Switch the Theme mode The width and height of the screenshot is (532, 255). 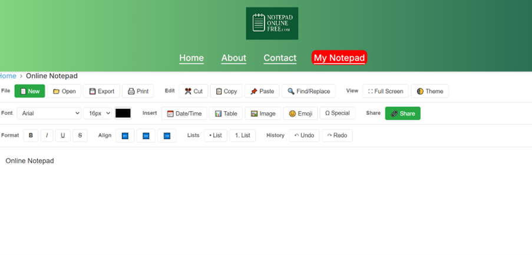pyautogui.click(x=429, y=91)
